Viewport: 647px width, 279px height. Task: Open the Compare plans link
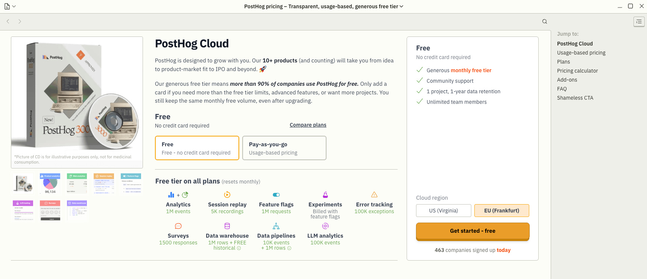[x=308, y=125]
